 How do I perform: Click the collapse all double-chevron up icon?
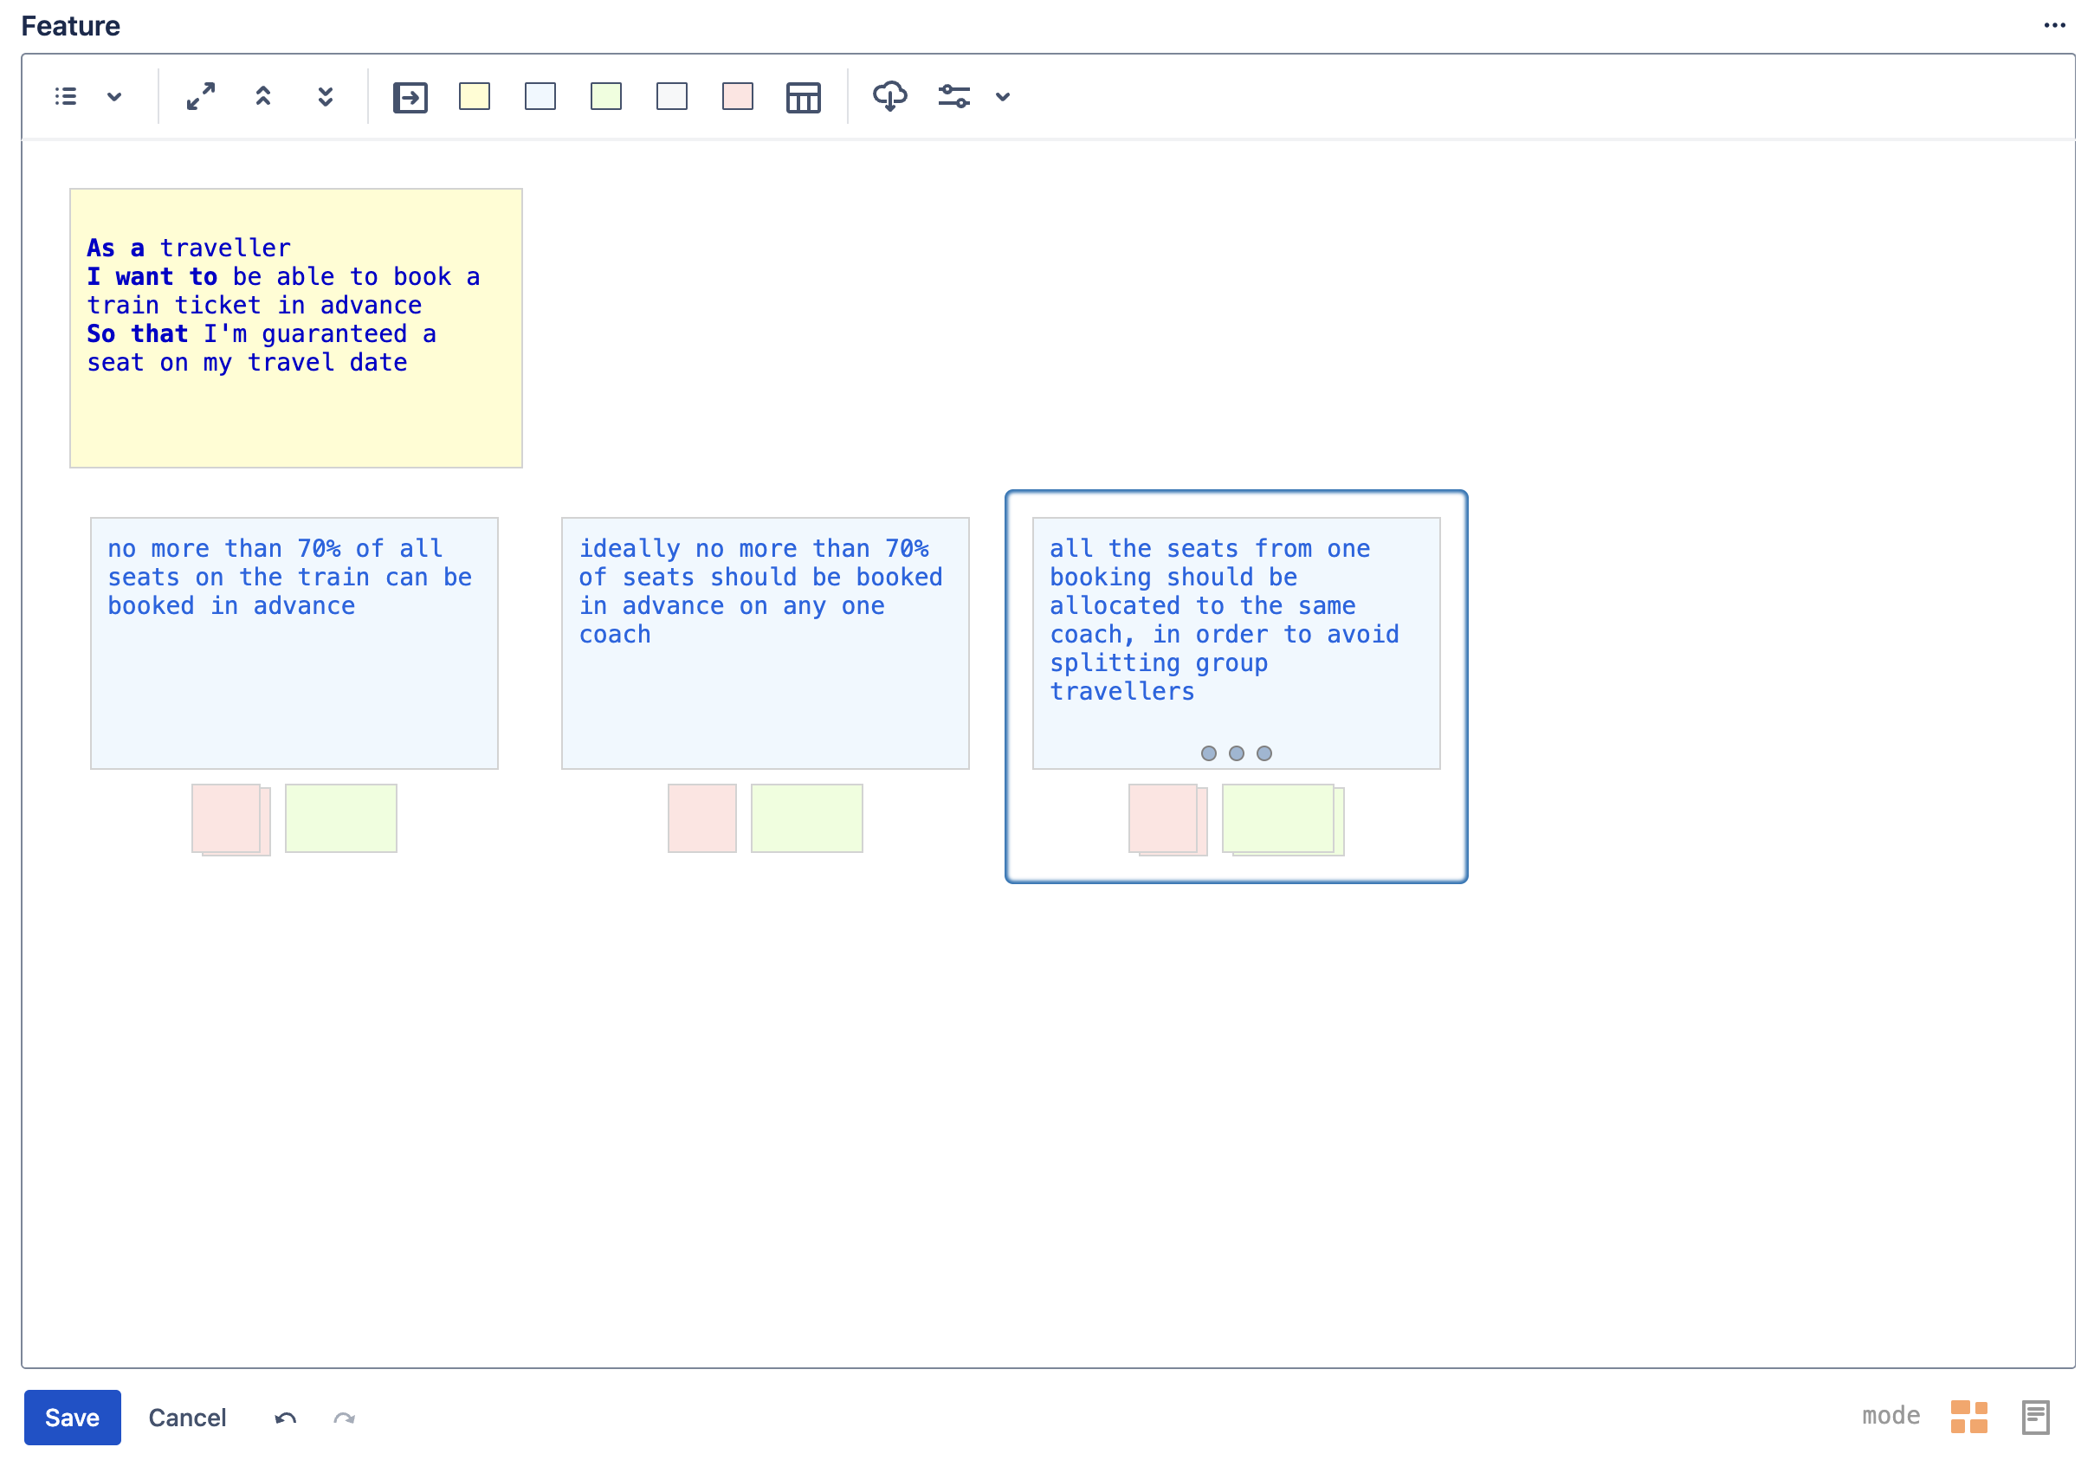pos(263,97)
